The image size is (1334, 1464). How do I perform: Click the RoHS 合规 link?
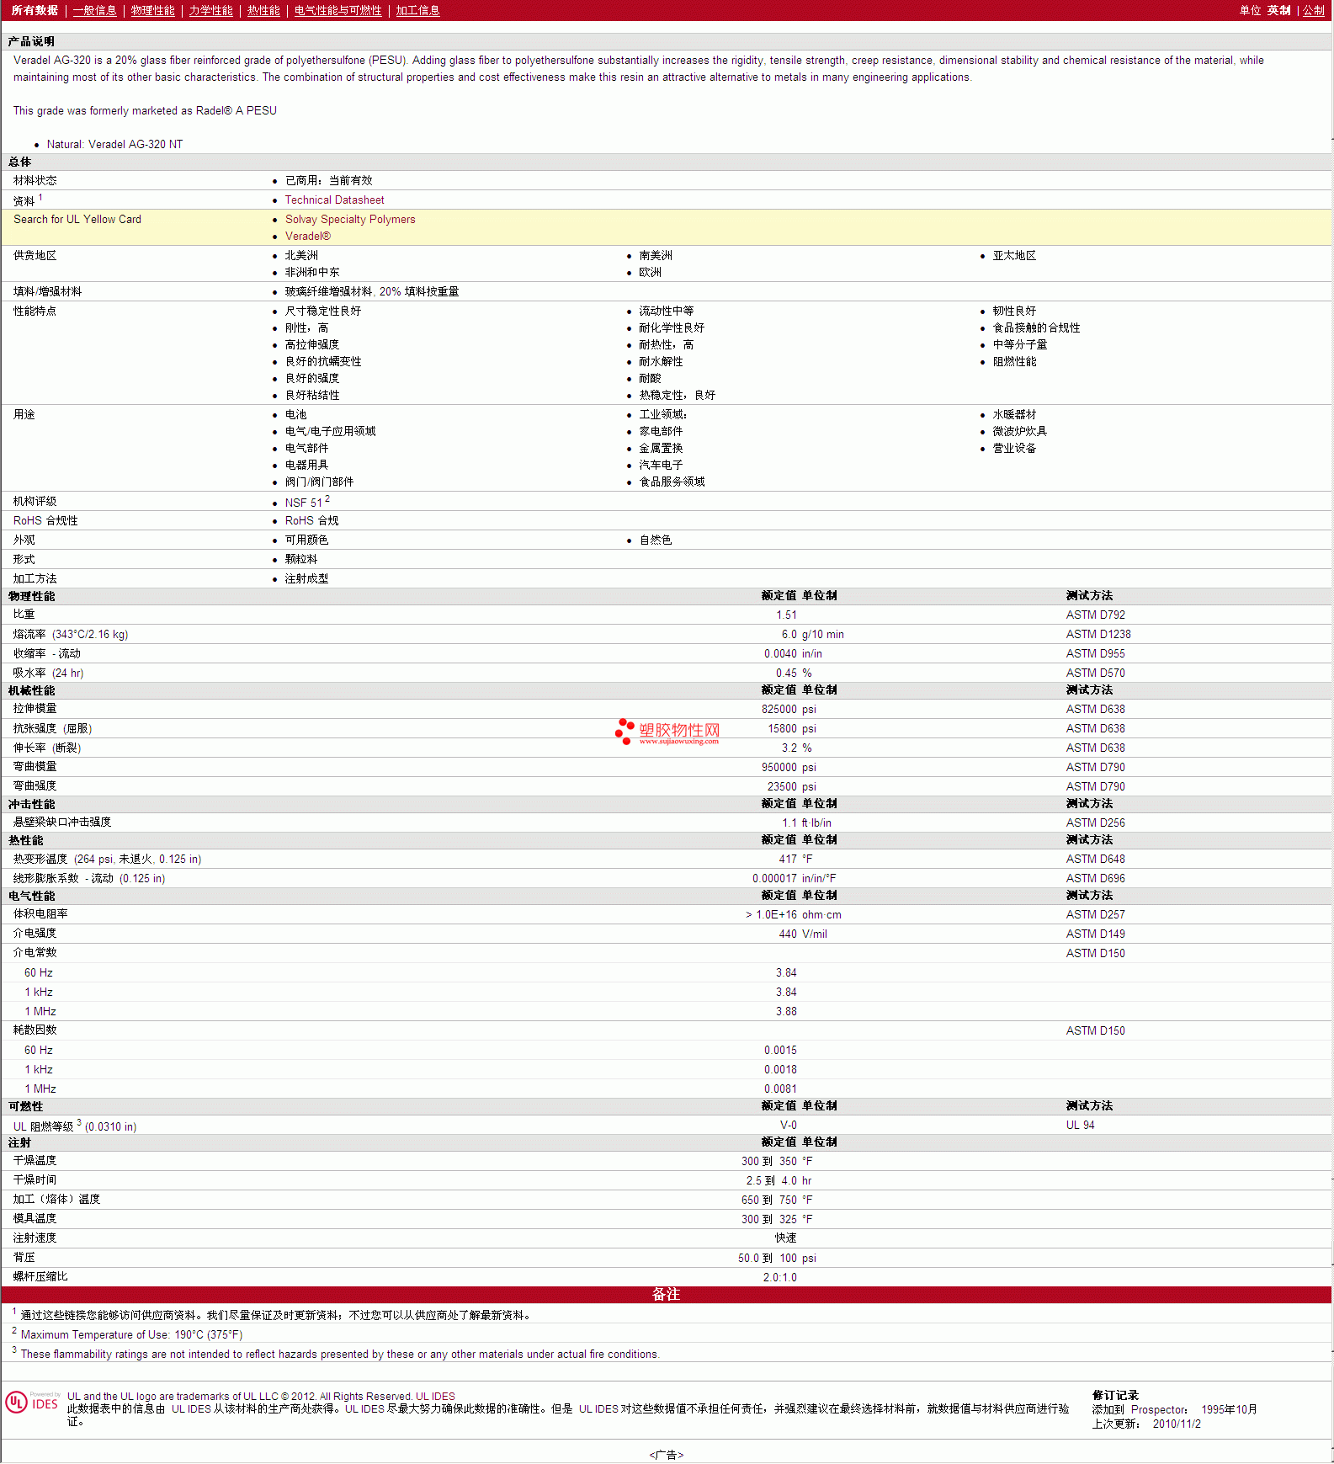311,520
